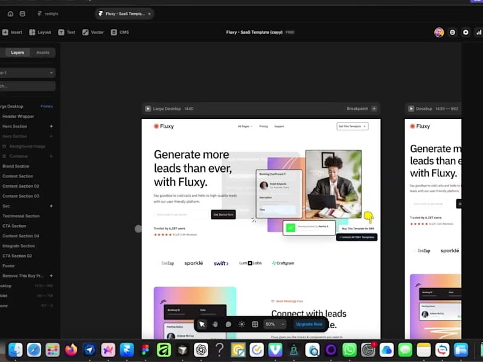Viewport: 483px width, 362px height.
Task: Open the marketplace icon beside home
Action: (22, 14)
